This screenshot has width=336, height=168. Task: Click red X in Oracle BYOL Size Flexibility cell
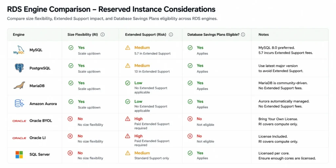tap(70, 119)
